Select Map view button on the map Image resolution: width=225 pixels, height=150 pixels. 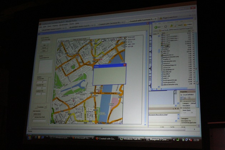tap(105, 40)
